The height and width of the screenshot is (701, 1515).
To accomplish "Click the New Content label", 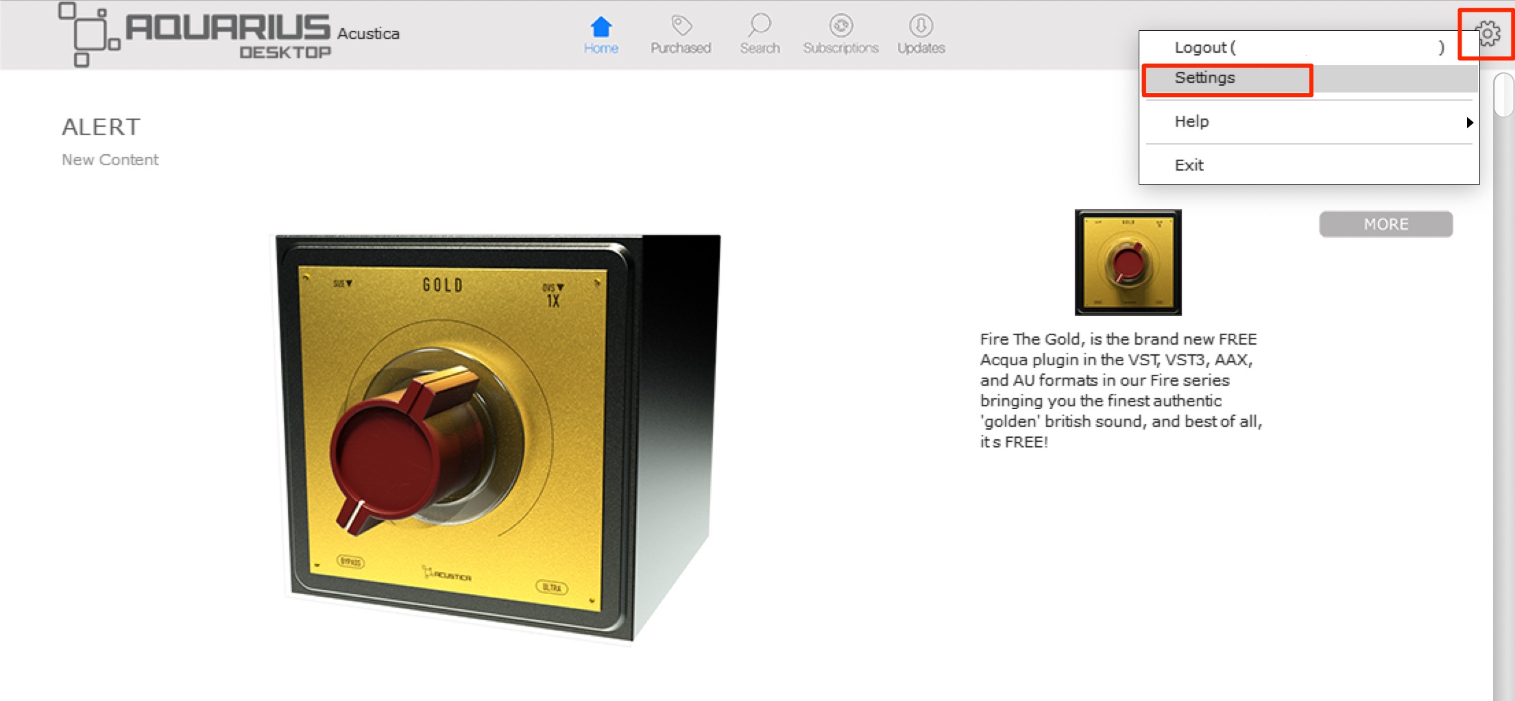I will (x=110, y=160).
